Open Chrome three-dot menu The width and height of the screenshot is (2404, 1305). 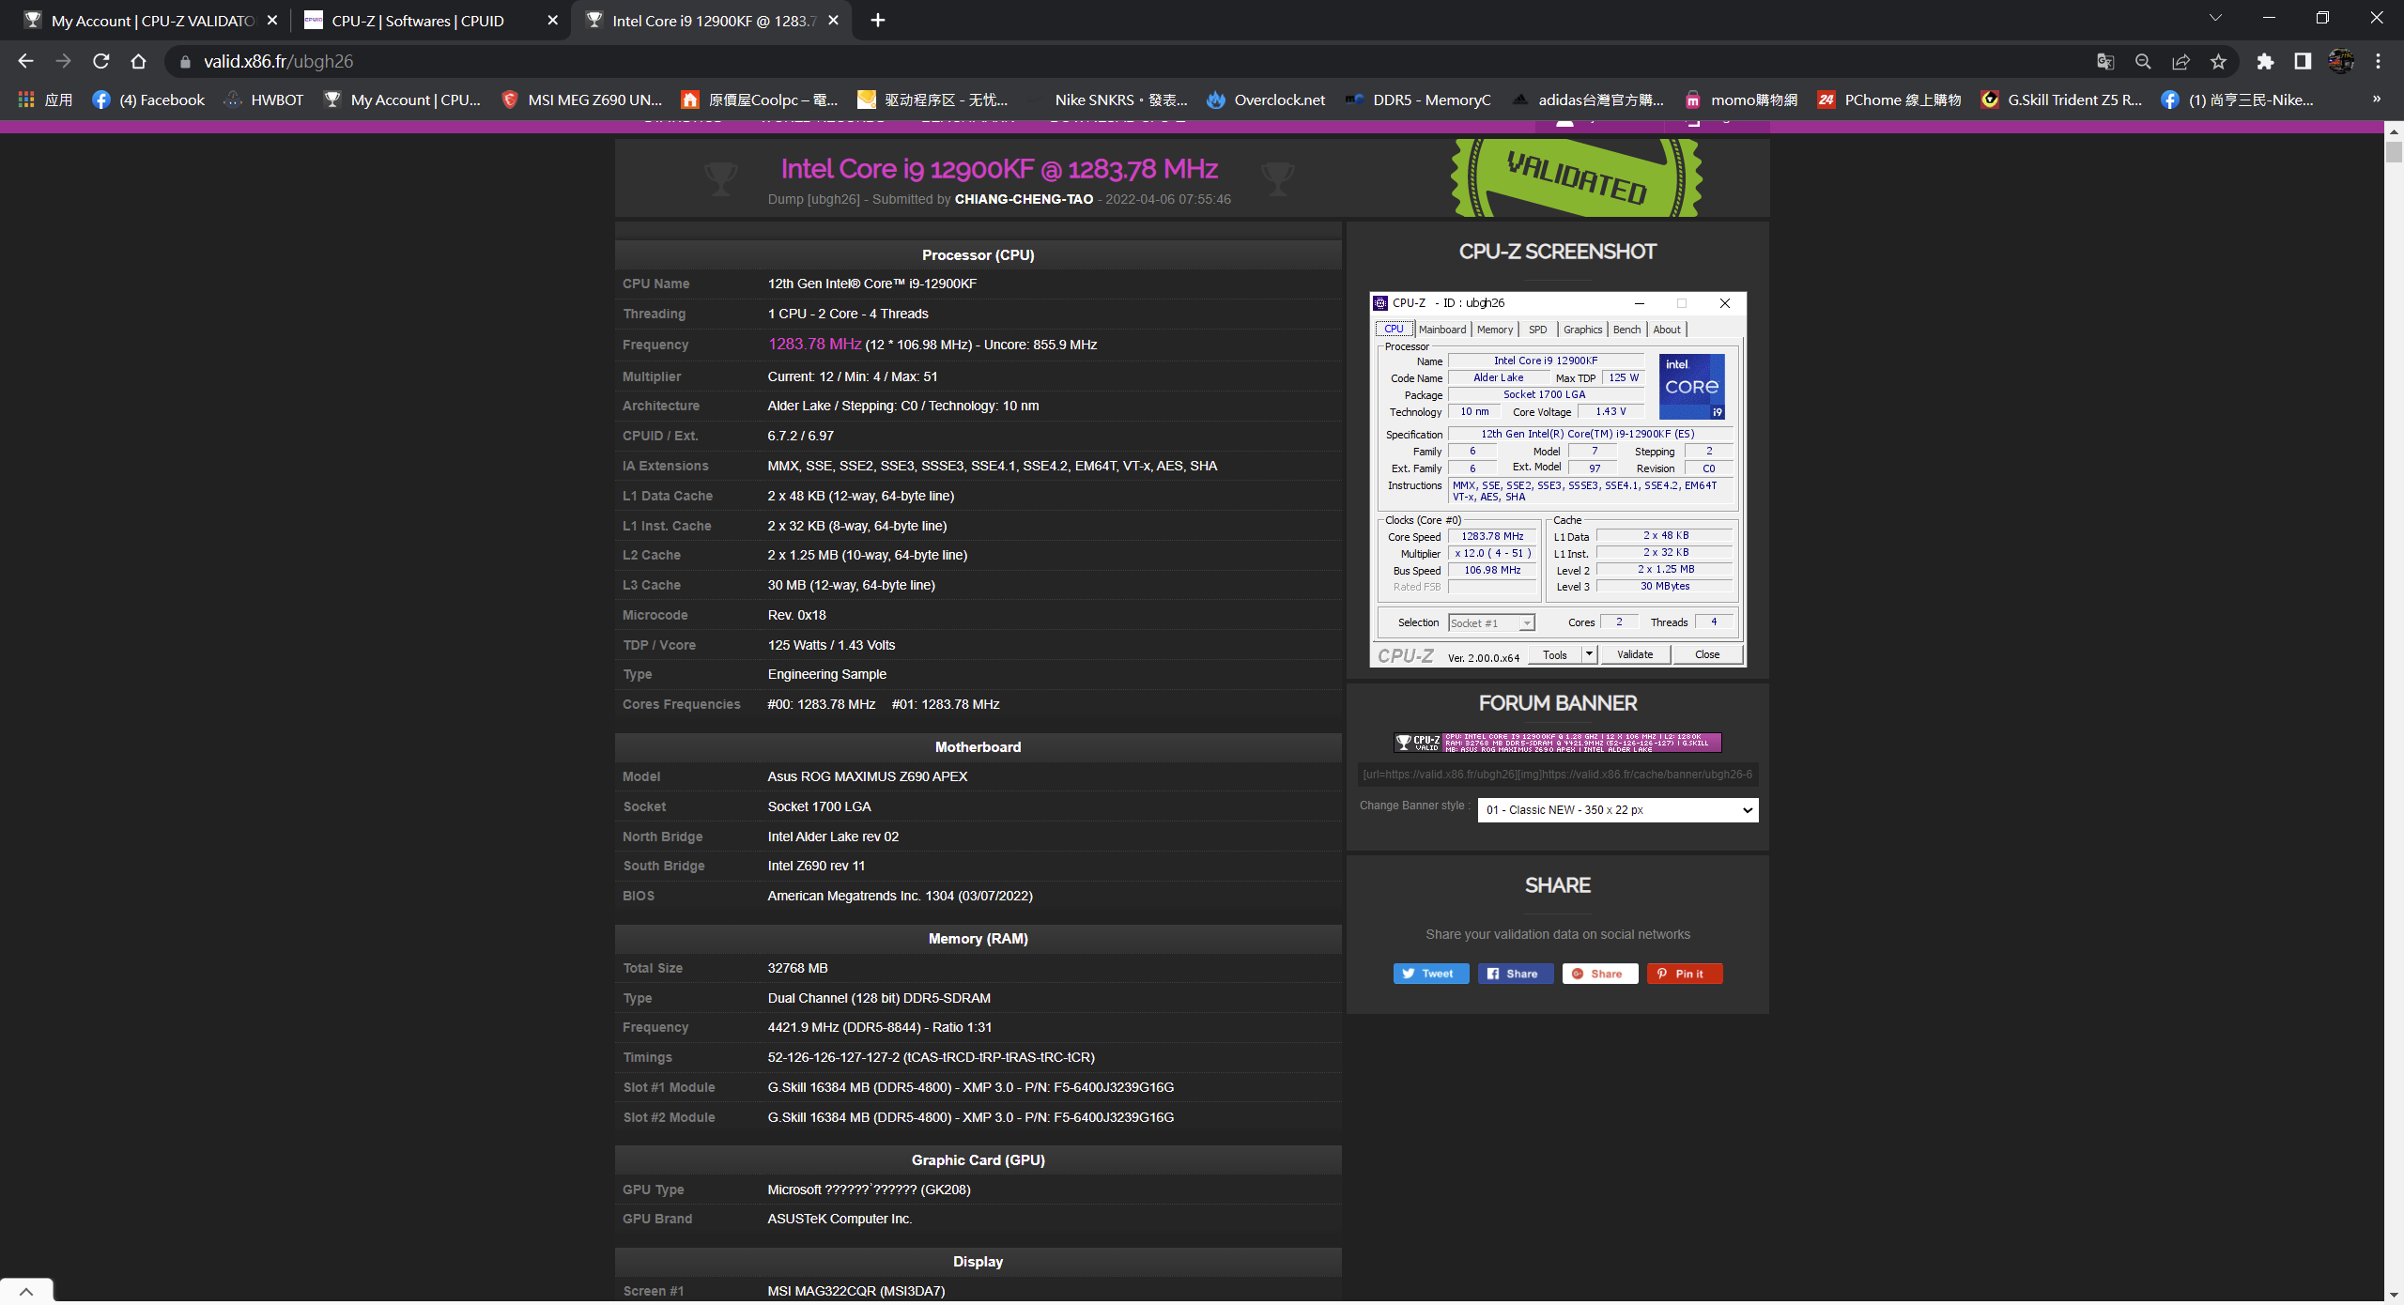[2379, 61]
